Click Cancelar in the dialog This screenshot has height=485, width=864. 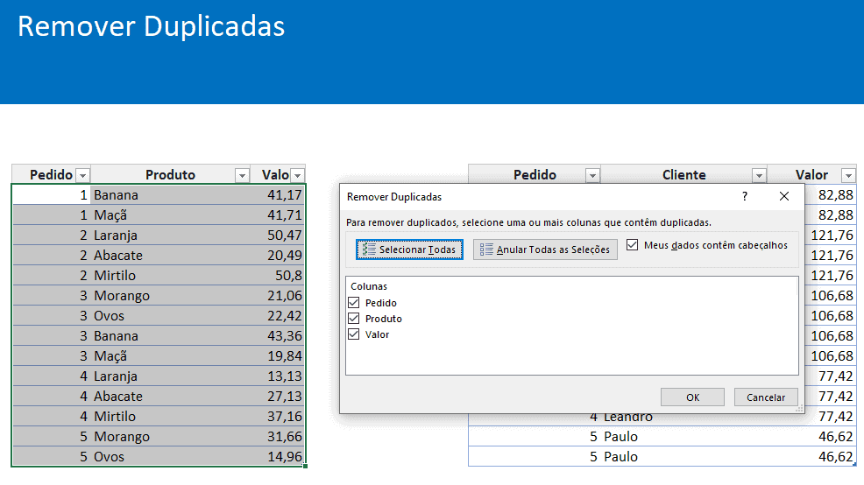(766, 397)
